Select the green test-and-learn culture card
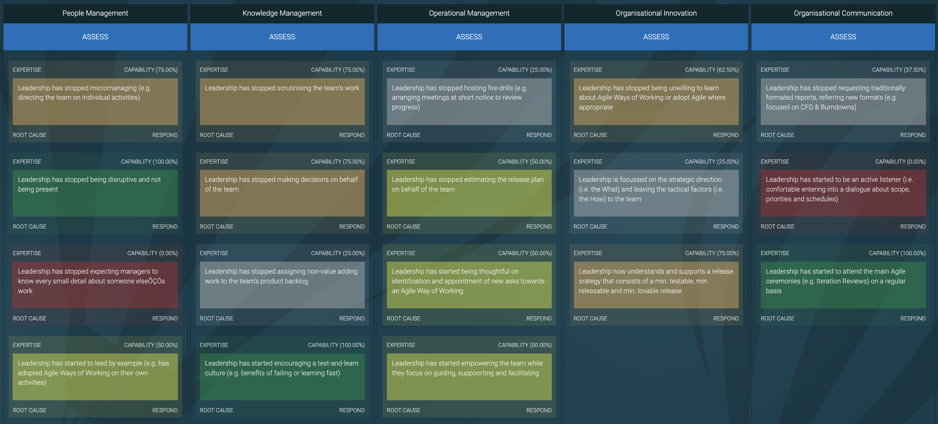The height and width of the screenshot is (424, 938). pos(282,377)
